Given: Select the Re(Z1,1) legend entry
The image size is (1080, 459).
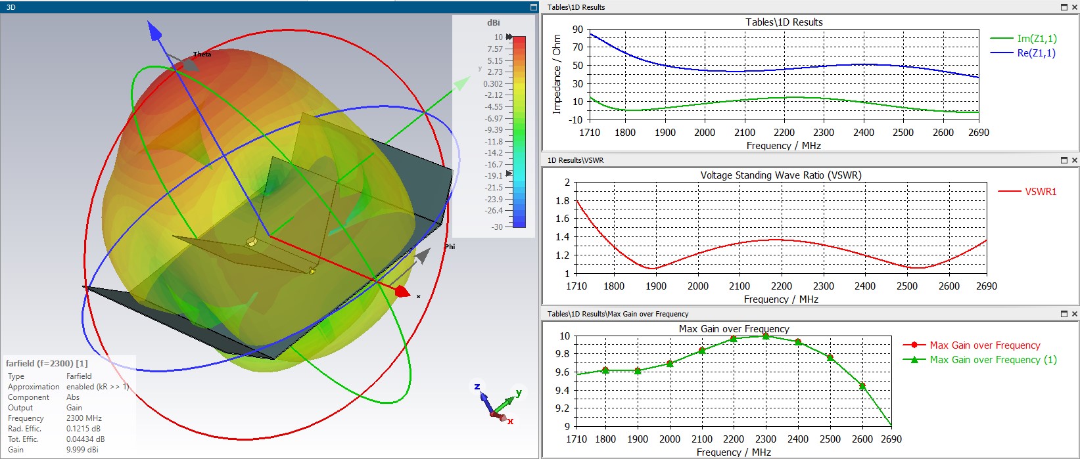Looking at the screenshot, I should pos(1023,53).
